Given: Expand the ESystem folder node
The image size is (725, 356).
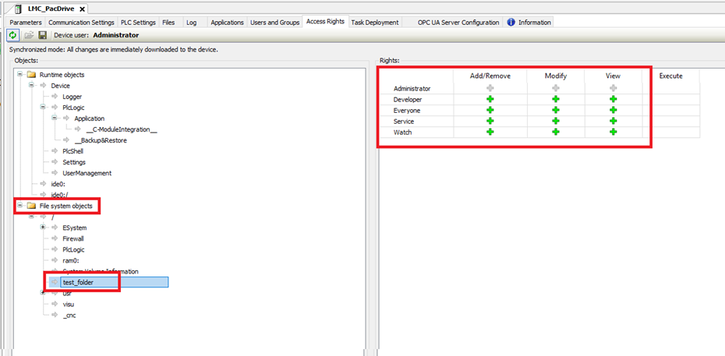Looking at the screenshot, I should (44, 227).
